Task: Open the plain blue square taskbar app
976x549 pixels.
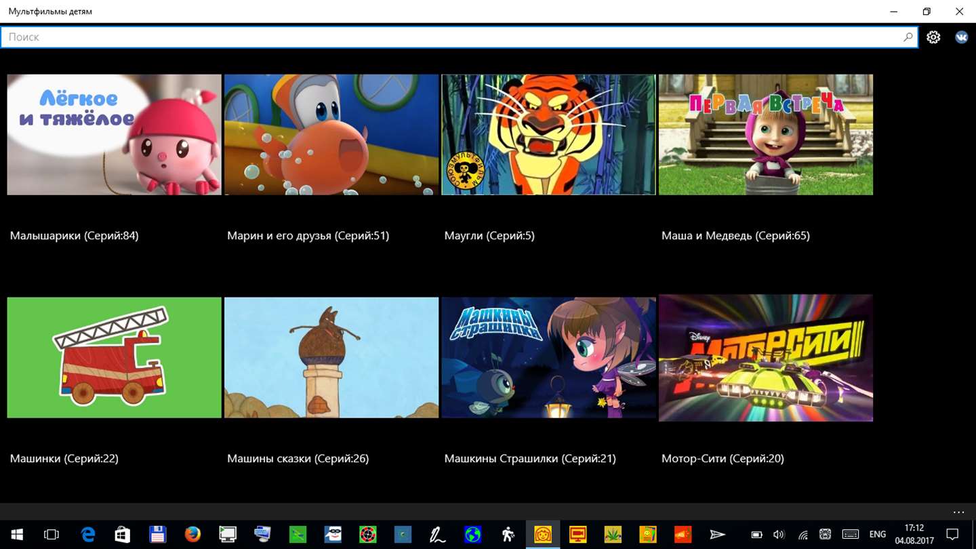Action: click(x=403, y=535)
